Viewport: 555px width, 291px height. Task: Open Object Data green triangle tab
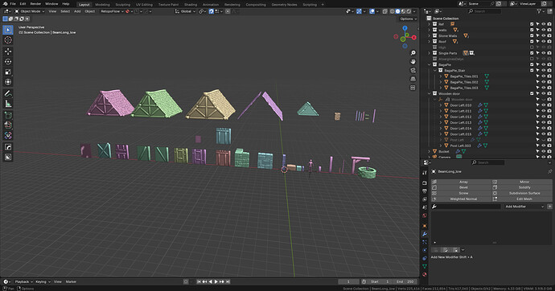[x=425, y=266]
